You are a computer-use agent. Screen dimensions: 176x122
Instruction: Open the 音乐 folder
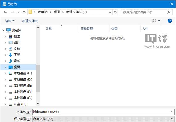17,61
